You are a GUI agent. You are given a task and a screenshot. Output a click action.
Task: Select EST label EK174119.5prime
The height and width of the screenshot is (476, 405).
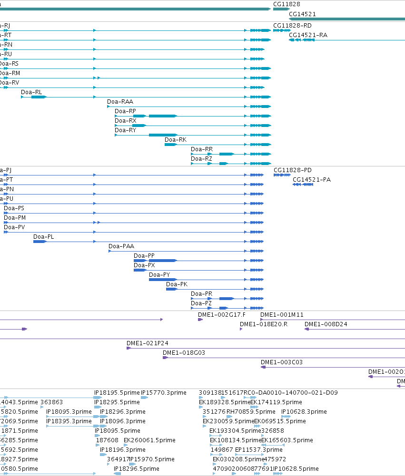click(x=276, y=402)
